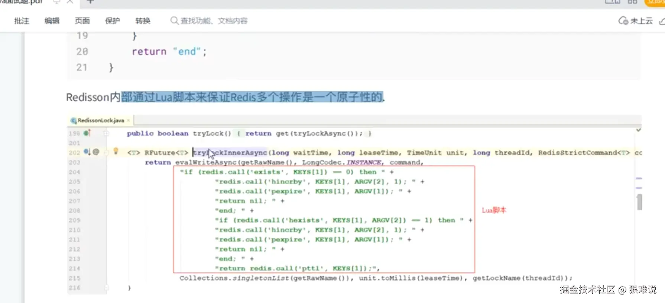Click the @ annotation gutter icon
This screenshot has width=665, height=303.
(96, 151)
